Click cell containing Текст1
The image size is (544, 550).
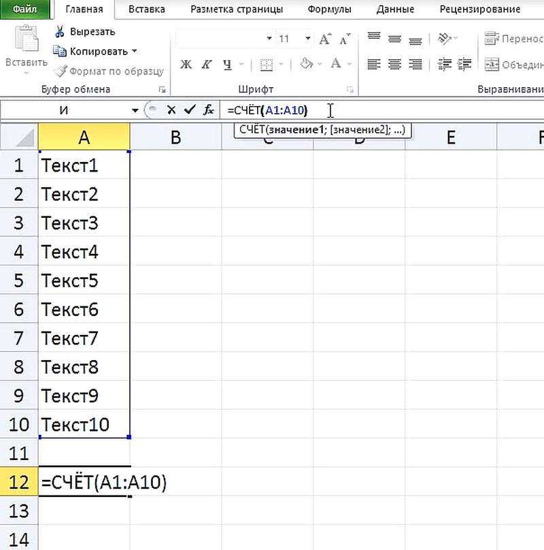(x=84, y=165)
